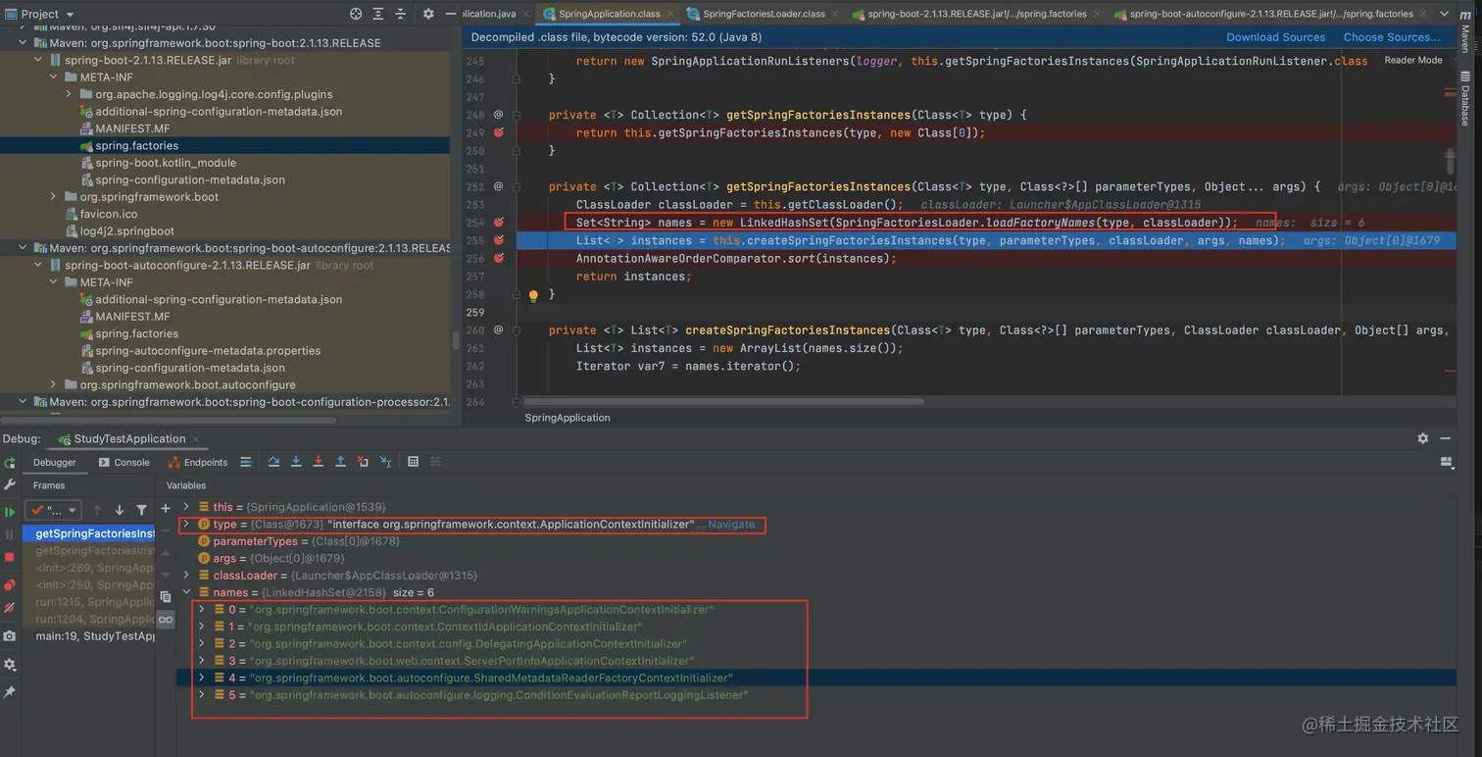Viewport: 1482px width, 757px height.
Task: Expand the classLoader variable node
Action: (x=186, y=576)
